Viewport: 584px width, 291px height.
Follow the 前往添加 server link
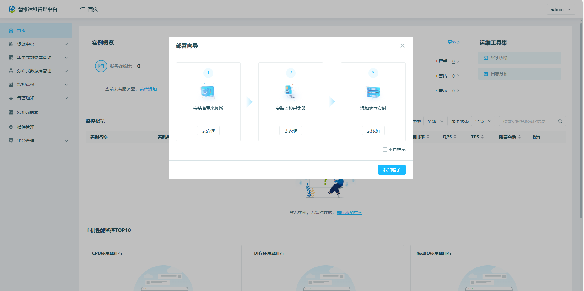coord(148,90)
